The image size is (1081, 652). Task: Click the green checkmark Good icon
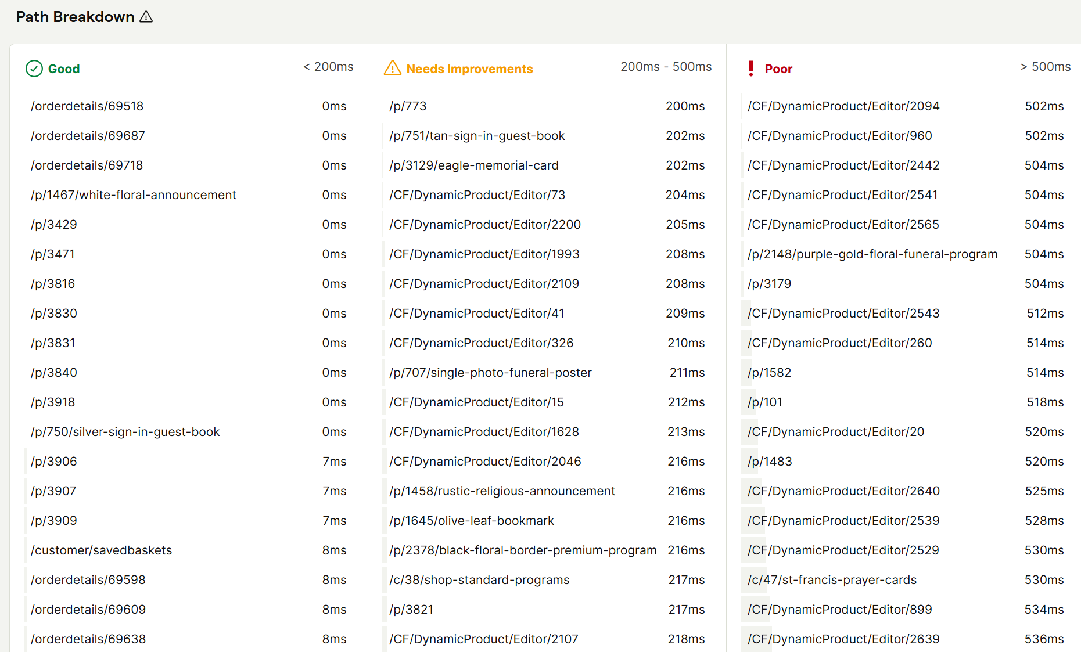pos(34,69)
